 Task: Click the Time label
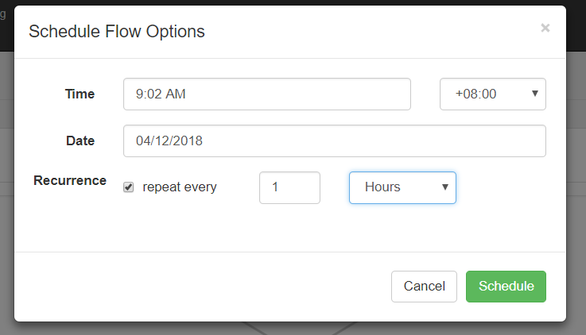click(80, 94)
